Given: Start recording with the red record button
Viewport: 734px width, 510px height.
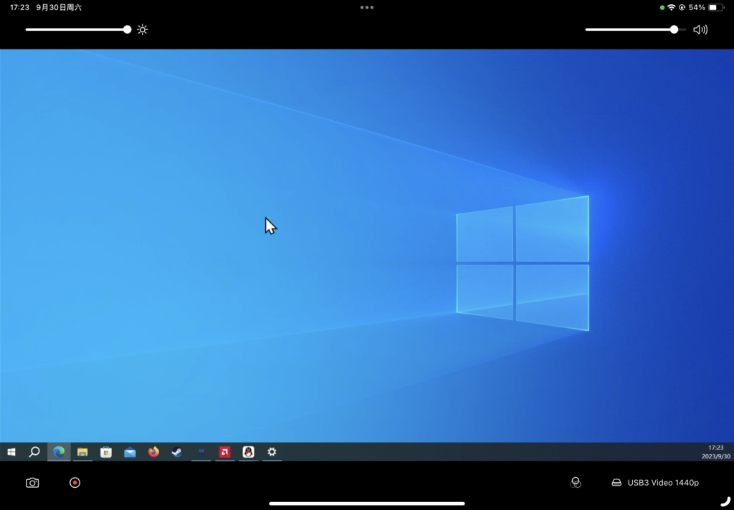Looking at the screenshot, I should 75,483.
